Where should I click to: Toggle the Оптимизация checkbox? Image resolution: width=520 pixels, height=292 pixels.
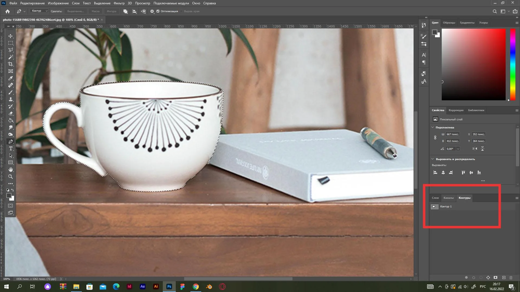click(x=158, y=11)
